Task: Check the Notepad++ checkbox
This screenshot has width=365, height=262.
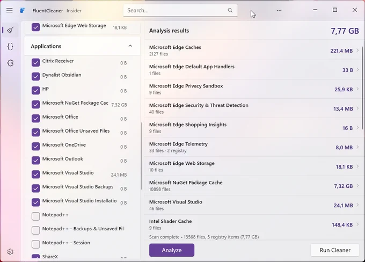Action: coord(35,216)
